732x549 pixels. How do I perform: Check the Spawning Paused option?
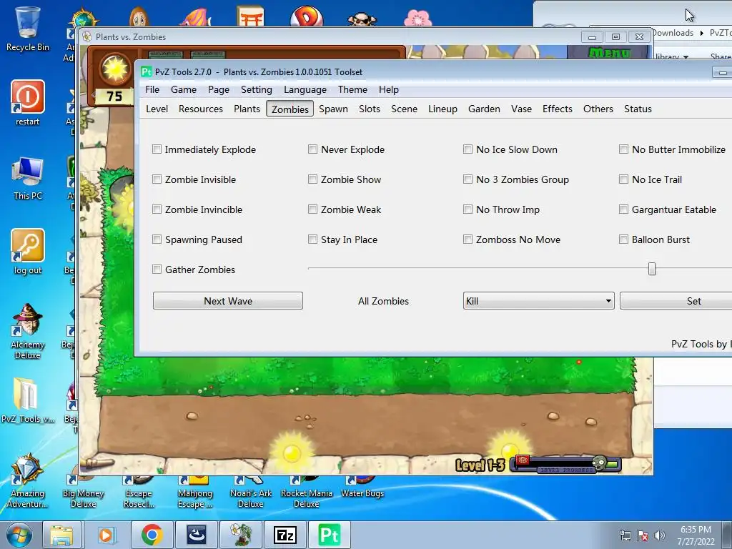point(157,239)
